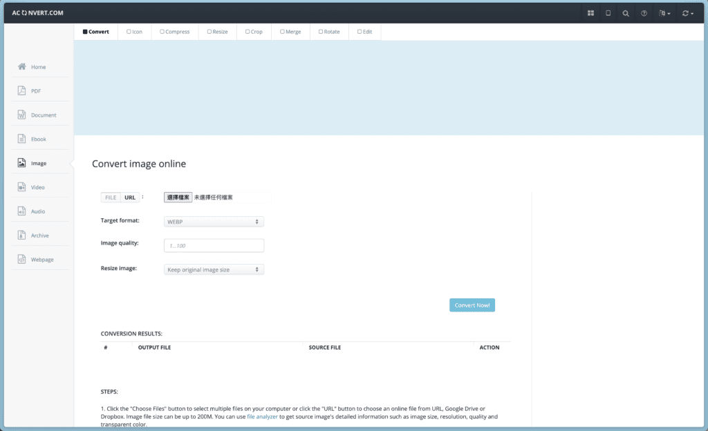
Task: Open the Rotate tab
Action: [x=329, y=32]
